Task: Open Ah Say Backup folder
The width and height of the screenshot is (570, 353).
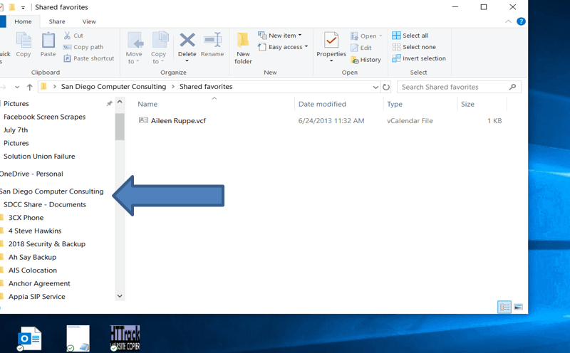Action: tap(32, 257)
